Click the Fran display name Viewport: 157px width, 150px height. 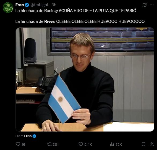(x=20, y=5)
